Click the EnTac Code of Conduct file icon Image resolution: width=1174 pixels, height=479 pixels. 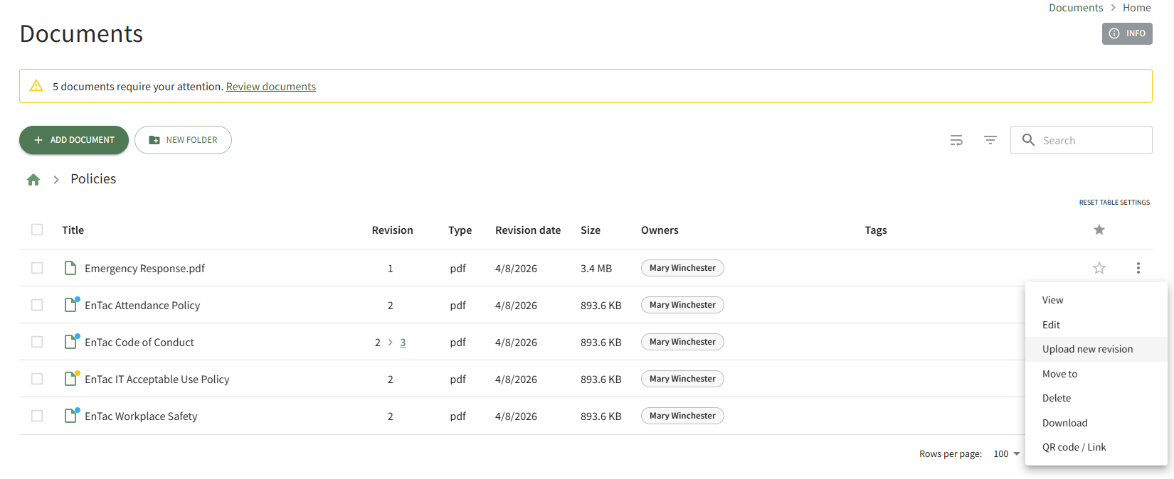tap(70, 342)
